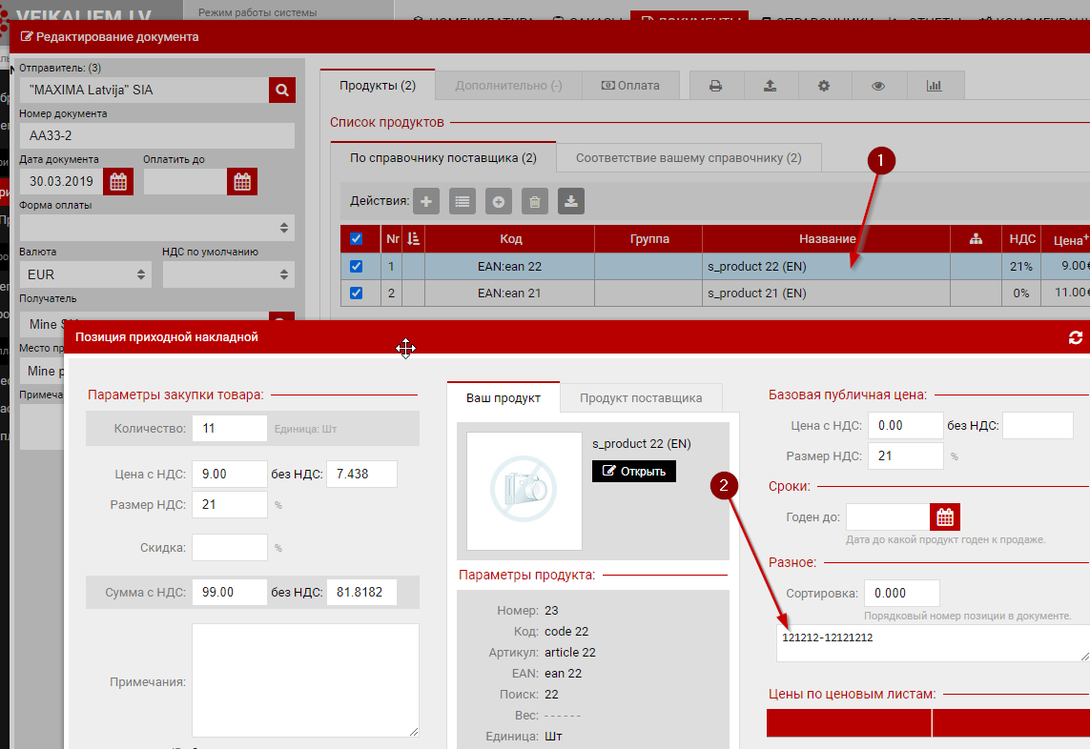Expand the Форма оплаты dropdown
This screenshot has height=749, width=1090.
pyautogui.click(x=157, y=228)
